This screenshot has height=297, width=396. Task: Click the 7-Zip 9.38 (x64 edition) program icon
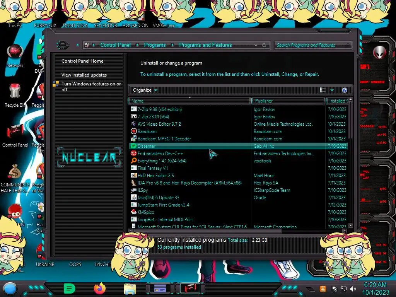pos(133,109)
